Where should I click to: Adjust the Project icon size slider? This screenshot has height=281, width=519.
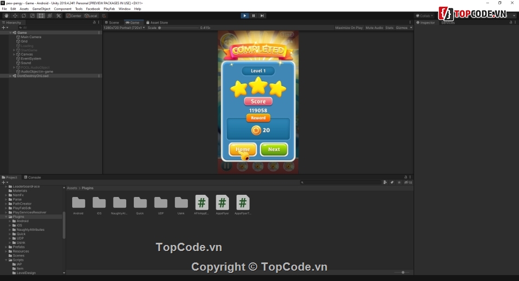tap(403, 272)
